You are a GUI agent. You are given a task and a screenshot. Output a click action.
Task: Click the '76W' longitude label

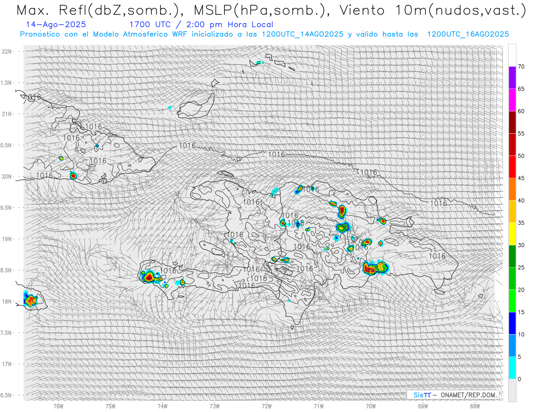[58, 406]
